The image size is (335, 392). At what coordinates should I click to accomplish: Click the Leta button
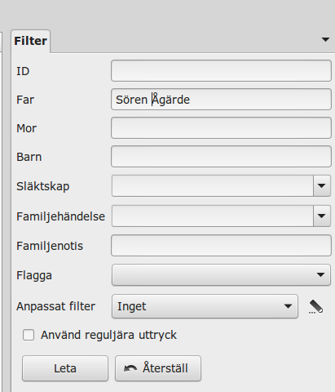pos(65,368)
